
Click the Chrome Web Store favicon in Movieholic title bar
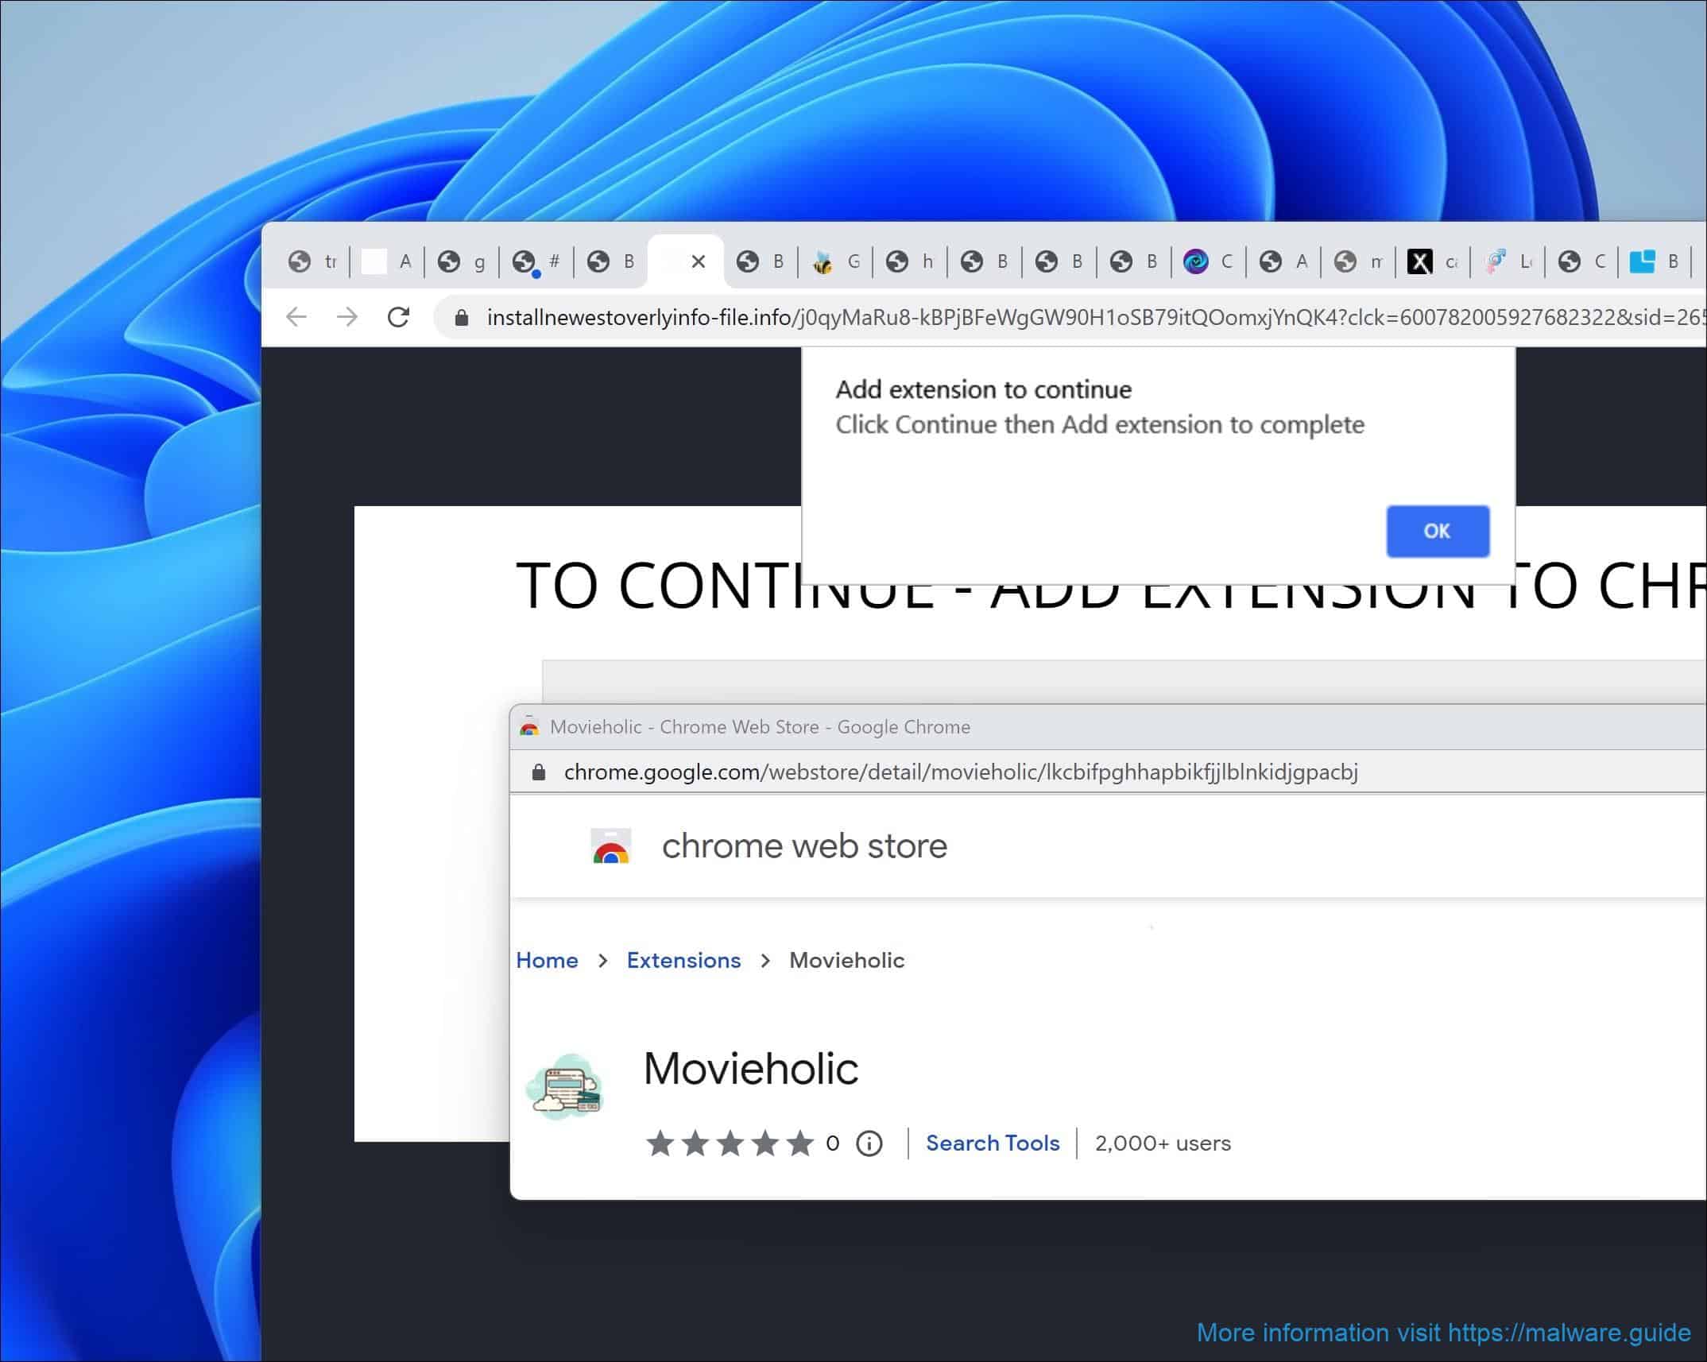coord(529,726)
